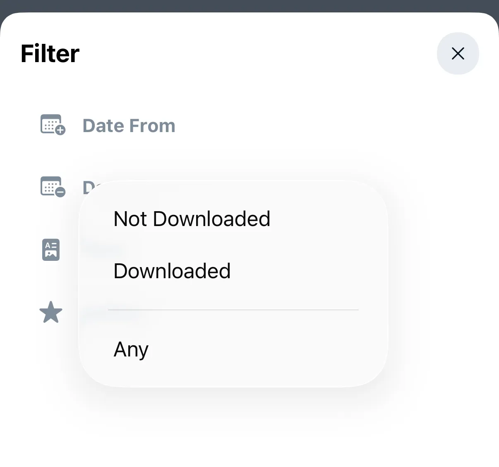499x467 pixels.
Task: Click the Date From calendar-plus icon
Action: pos(51,124)
